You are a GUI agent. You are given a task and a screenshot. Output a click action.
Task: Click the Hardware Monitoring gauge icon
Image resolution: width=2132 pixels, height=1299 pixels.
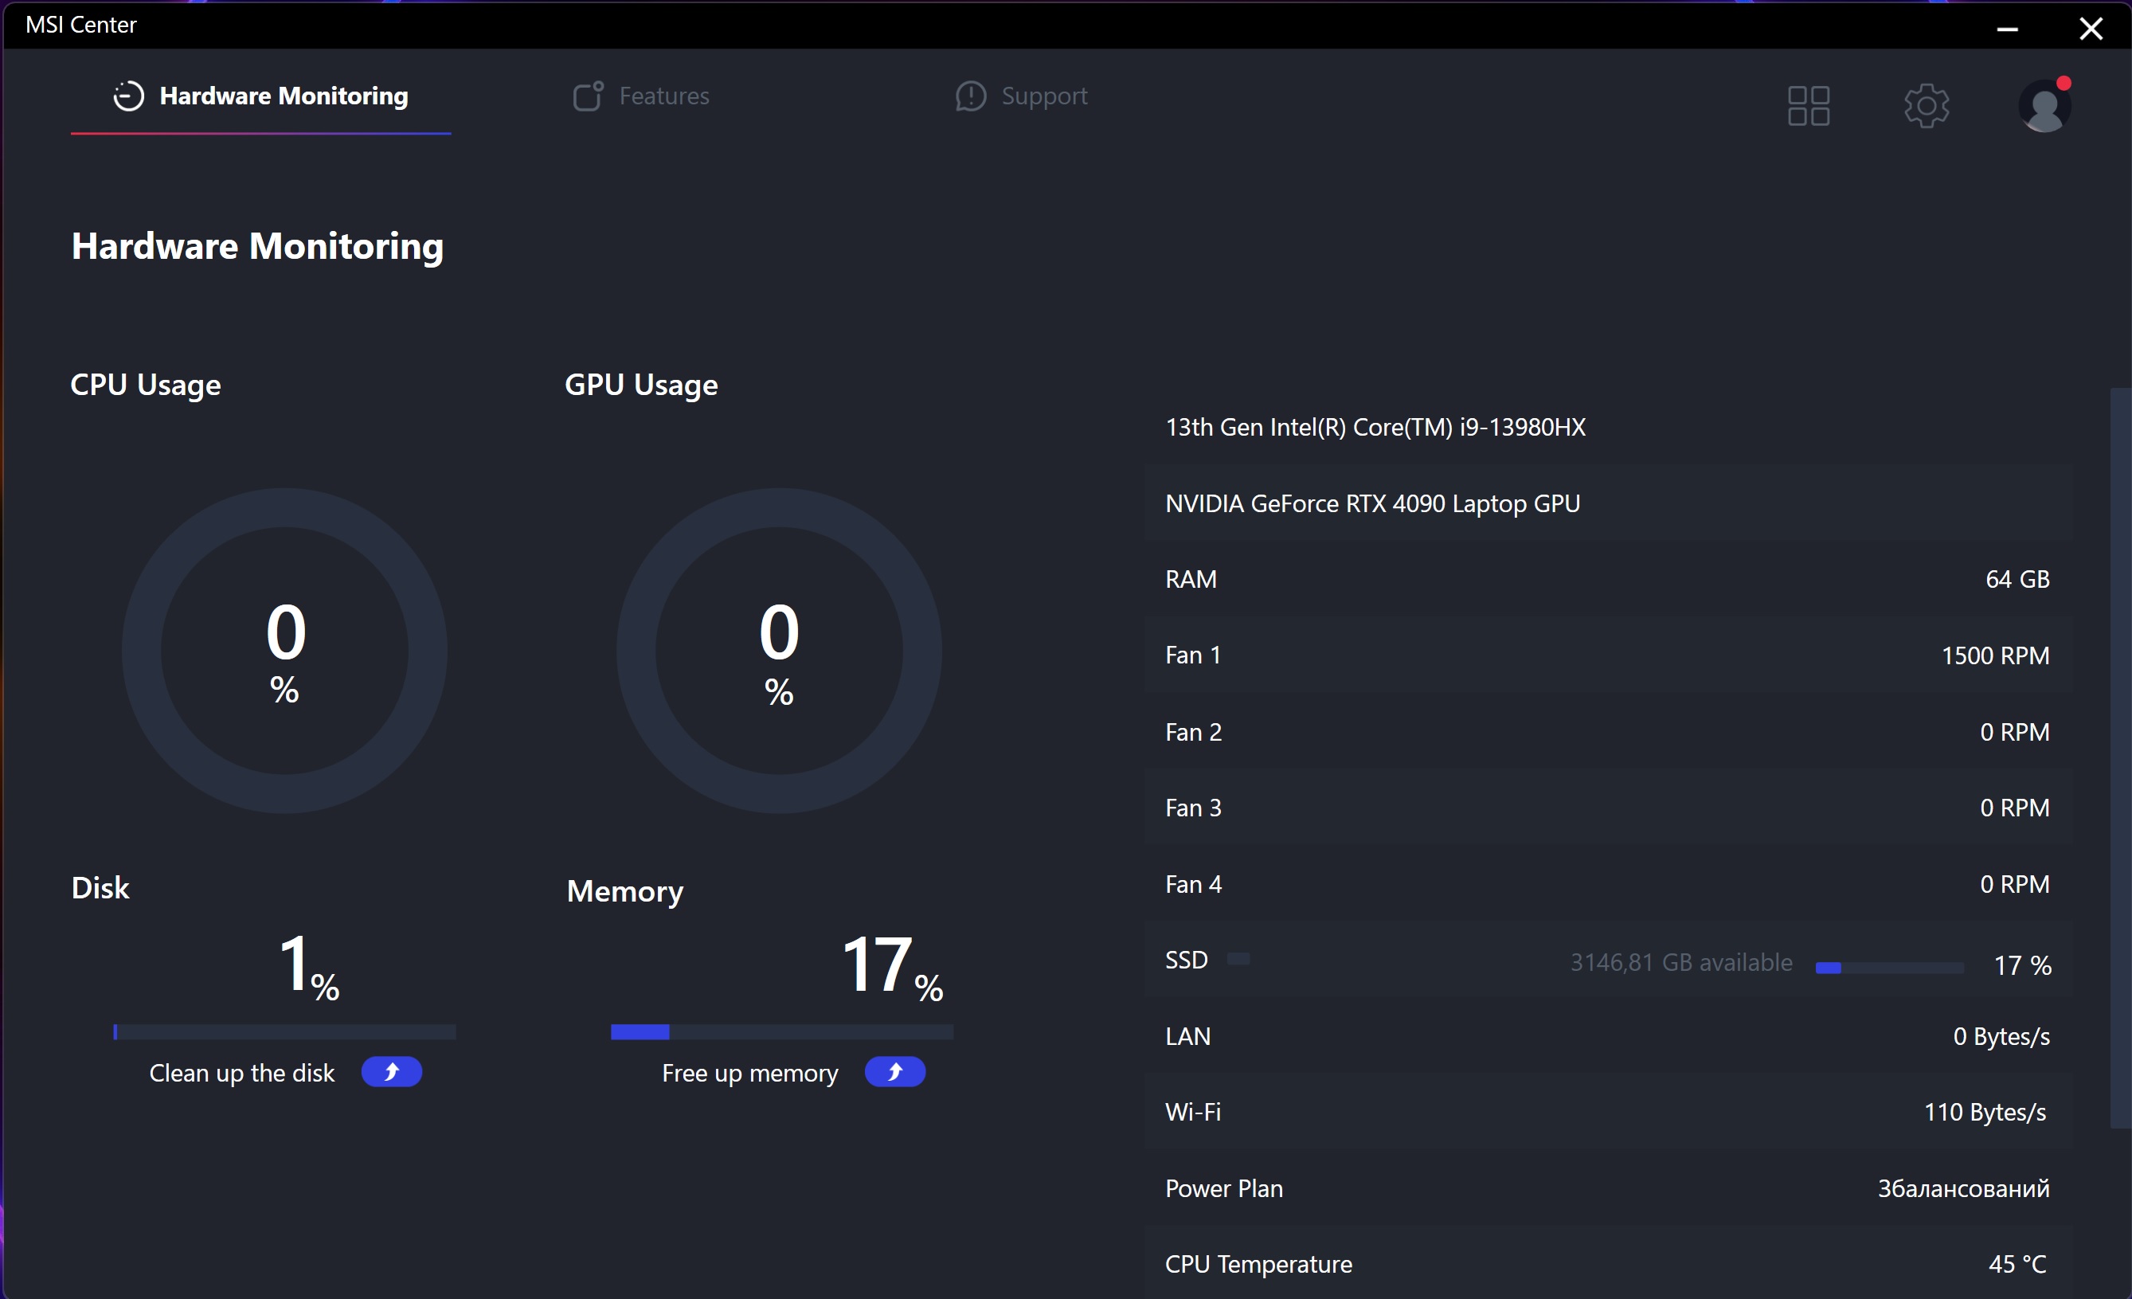[128, 96]
